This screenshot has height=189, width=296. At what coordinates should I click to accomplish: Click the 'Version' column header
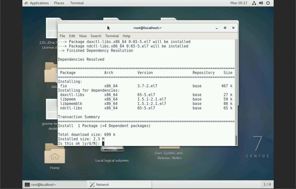point(145,73)
